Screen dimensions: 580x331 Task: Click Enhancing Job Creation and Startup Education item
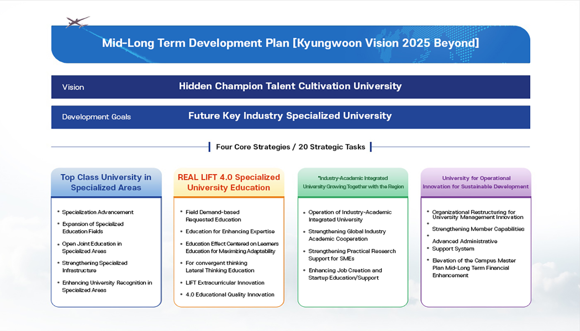[x=345, y=274]
